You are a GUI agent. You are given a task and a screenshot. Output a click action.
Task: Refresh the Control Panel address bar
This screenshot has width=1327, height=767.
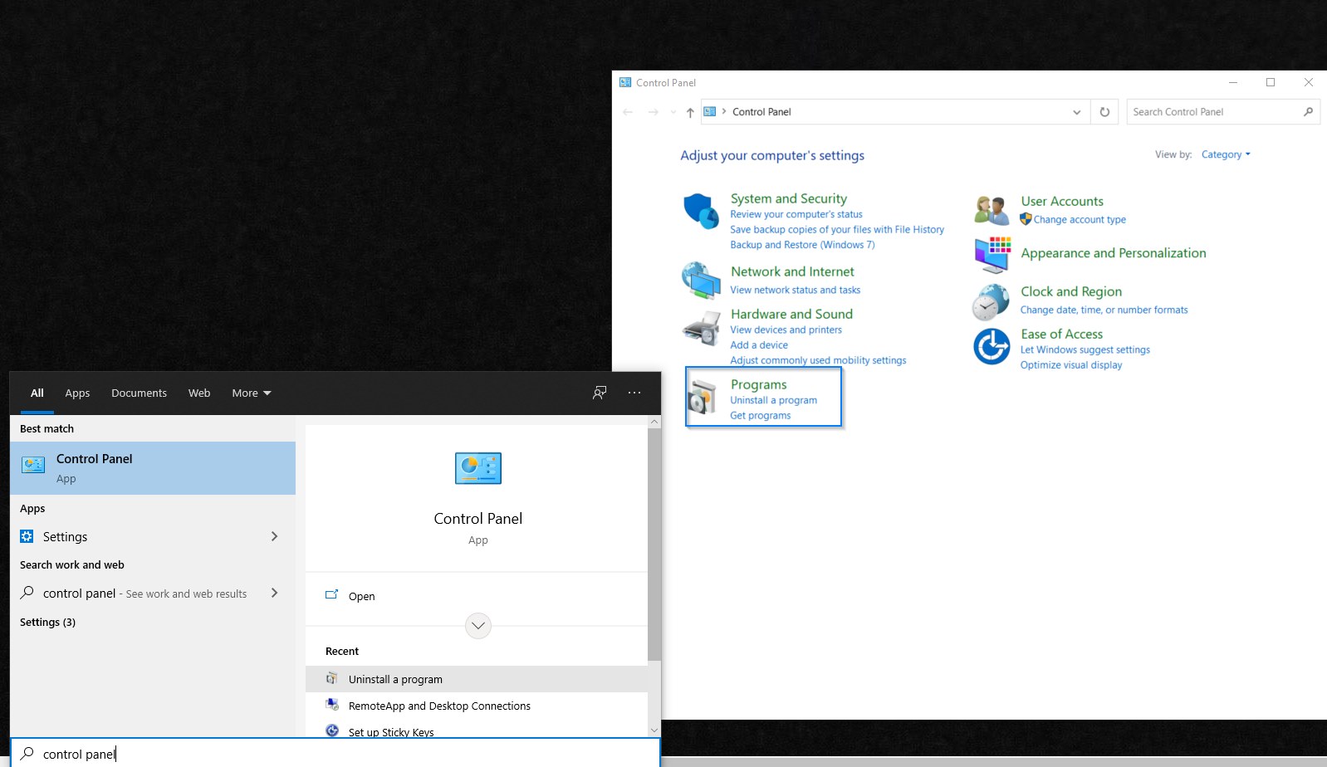click(x=1104, y=112)
